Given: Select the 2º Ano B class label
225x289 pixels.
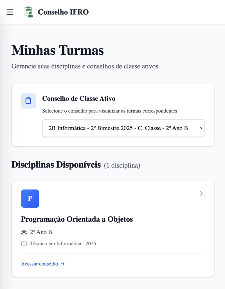Looking at the screenshot, I should tap(41, 232).
